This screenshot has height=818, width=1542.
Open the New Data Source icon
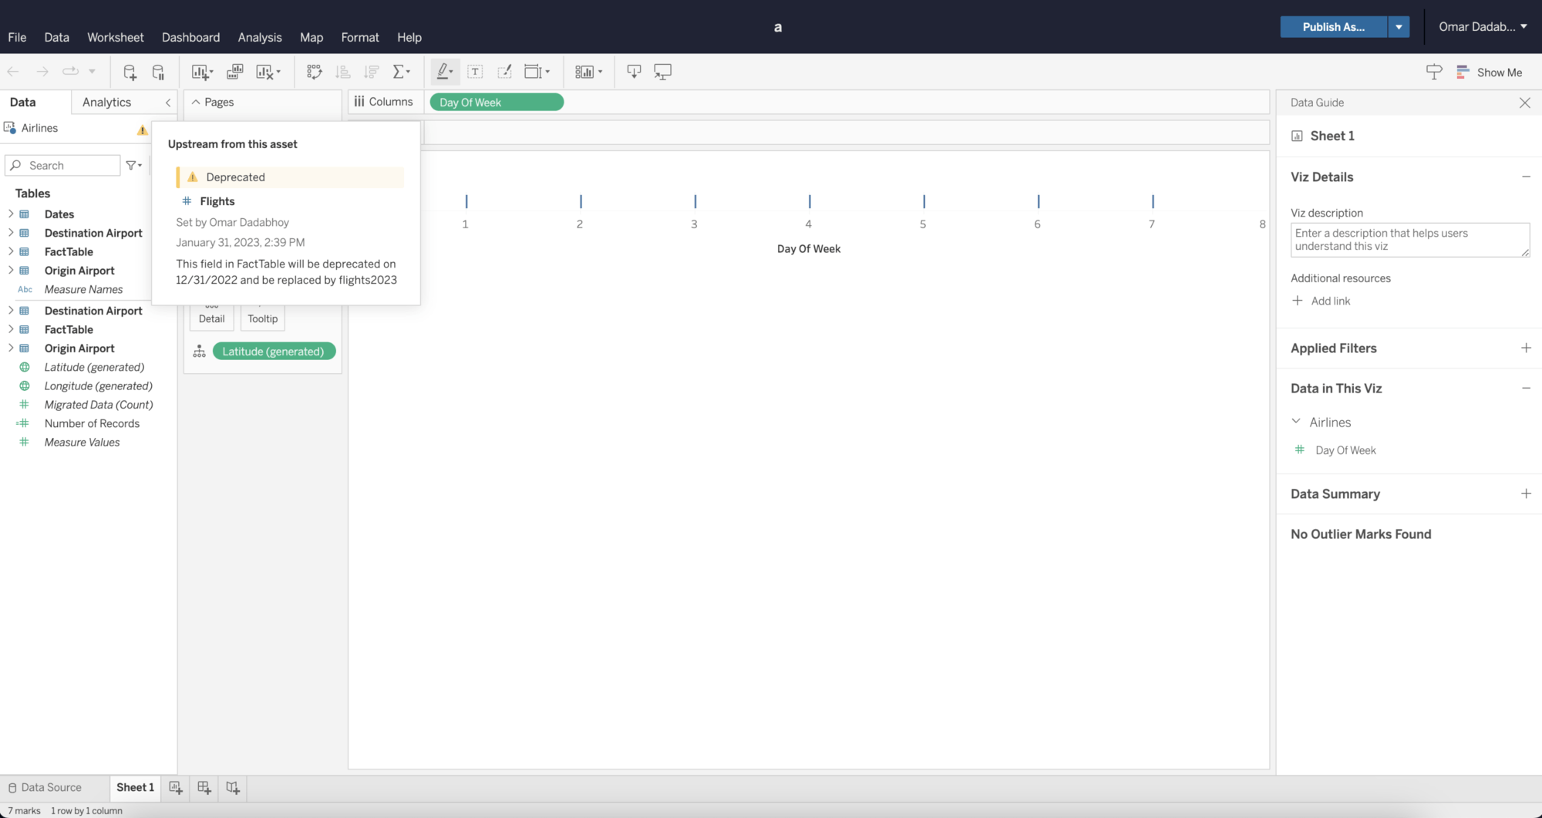tap(130, 71)
